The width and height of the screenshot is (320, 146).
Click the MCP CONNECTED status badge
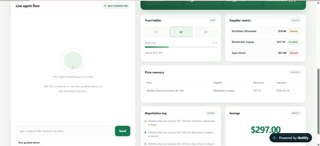[116, 6]
